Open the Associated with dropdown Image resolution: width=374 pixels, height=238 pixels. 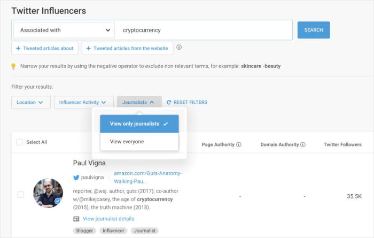[x=64, y=30]
